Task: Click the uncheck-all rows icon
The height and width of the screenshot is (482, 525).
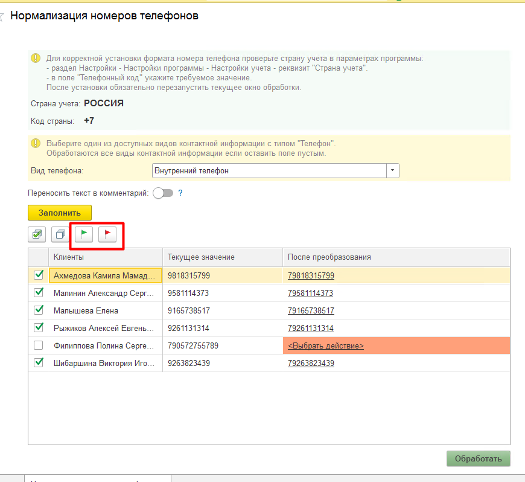Action: 60,234
